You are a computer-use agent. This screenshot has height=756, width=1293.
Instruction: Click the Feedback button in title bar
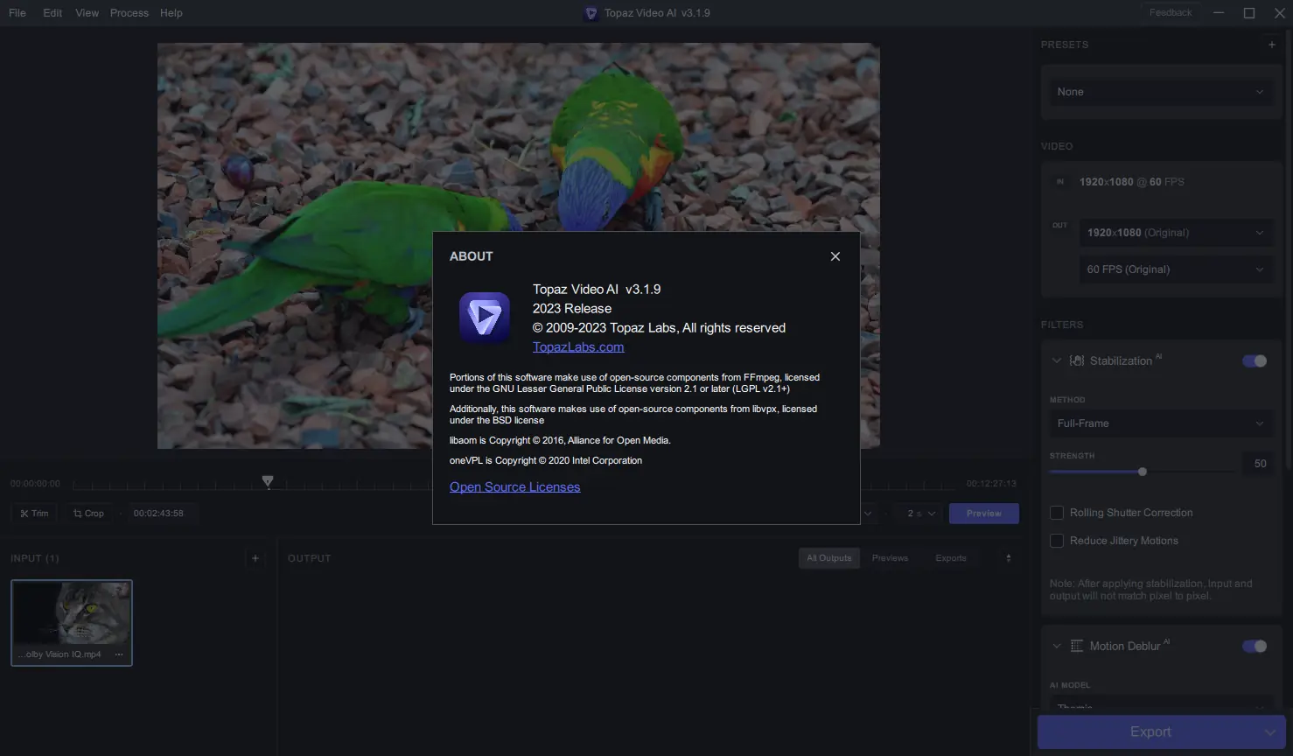point(1171,12)
